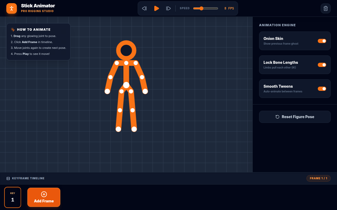Image resolution: width=337 pixels, height=210 pixels.
Task: Click the trash delete icon
Action: pos(326,8)
